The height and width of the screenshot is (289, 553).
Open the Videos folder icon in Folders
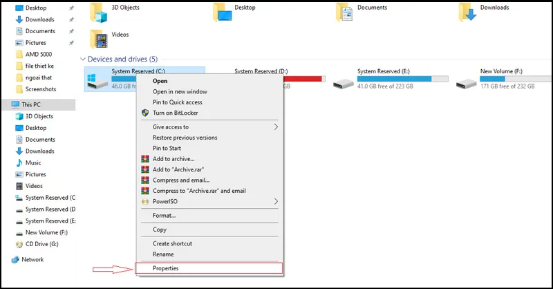point(100,37)
